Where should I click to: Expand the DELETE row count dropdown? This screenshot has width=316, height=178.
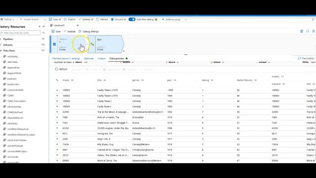(178, 62)
